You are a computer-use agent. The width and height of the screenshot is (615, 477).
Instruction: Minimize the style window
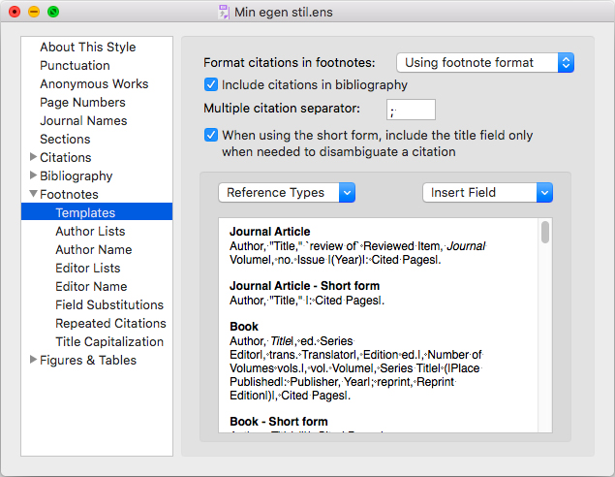(34, 12)
